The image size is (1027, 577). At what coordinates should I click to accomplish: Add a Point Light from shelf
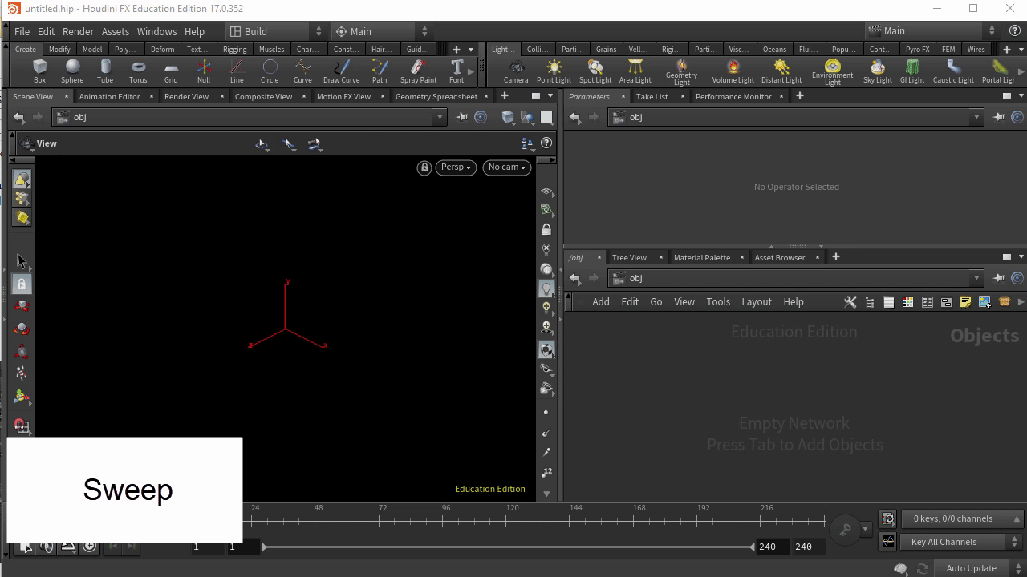(x=554, y=71)
